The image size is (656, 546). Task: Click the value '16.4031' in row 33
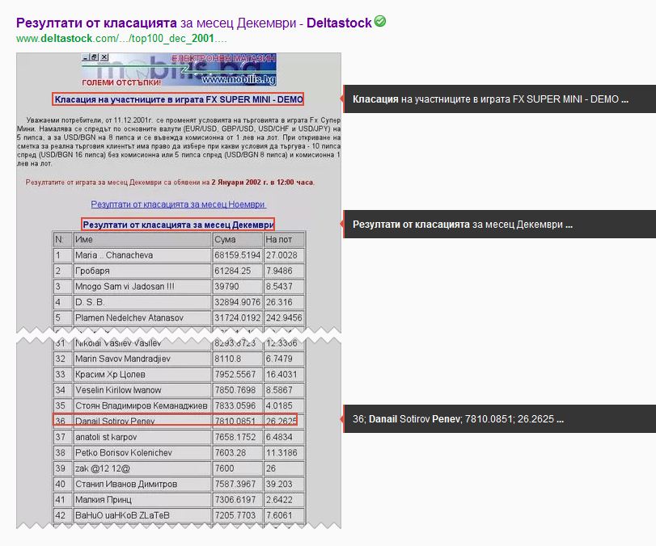point(281,374)
